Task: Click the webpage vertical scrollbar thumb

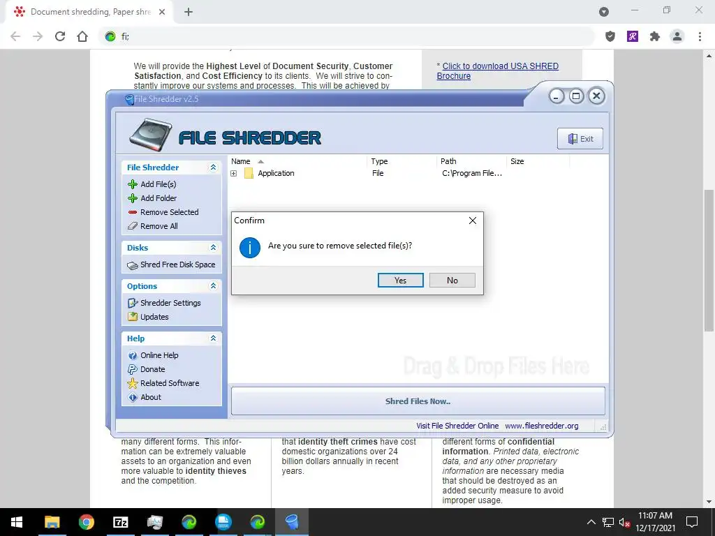Action: tap(709, 260)
